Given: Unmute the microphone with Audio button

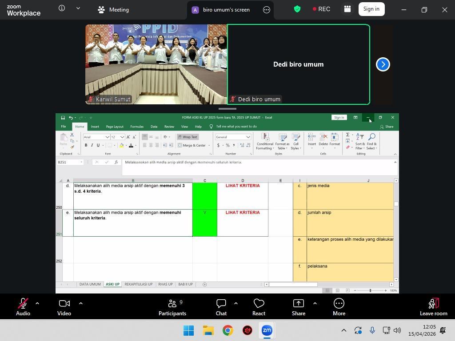Looking at the screenshot, I should click(23, 307).
